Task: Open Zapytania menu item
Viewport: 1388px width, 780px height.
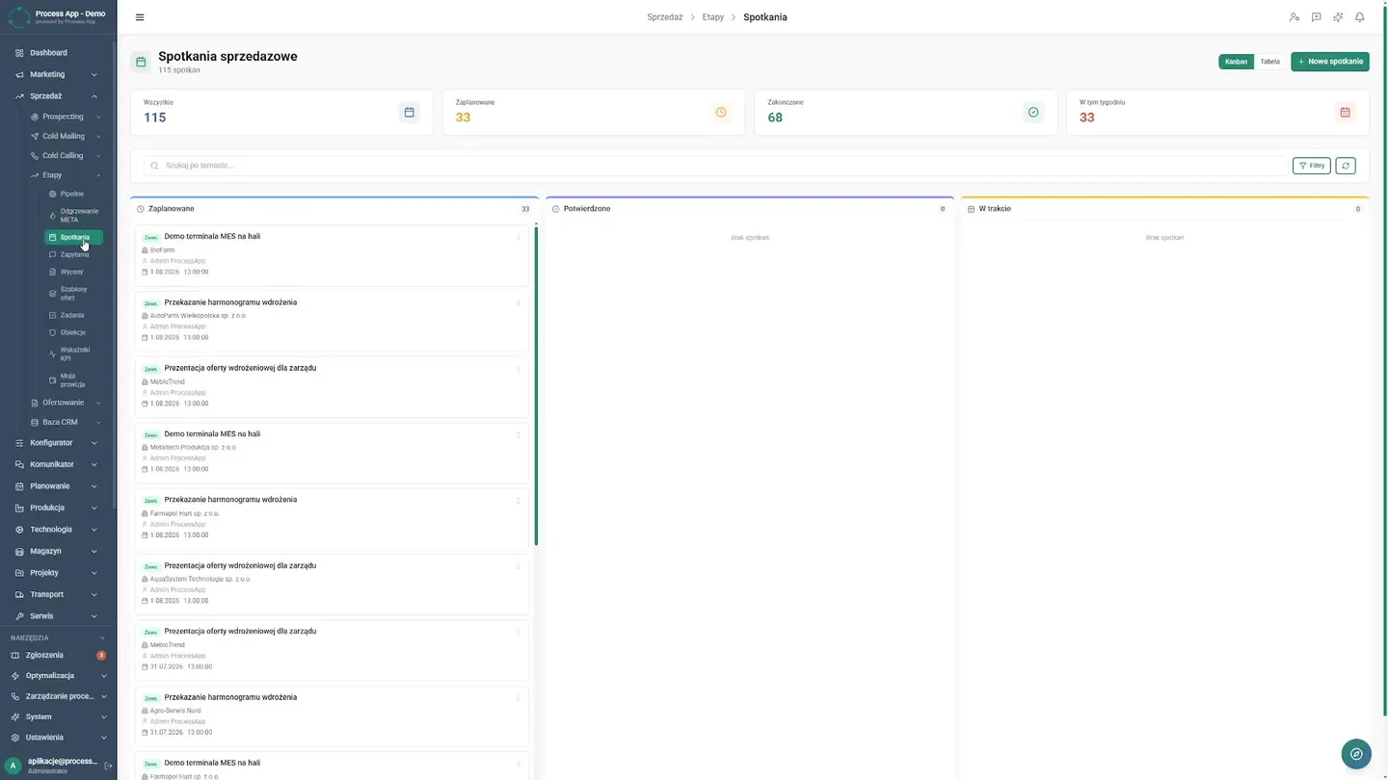Action: click(73, 254)
